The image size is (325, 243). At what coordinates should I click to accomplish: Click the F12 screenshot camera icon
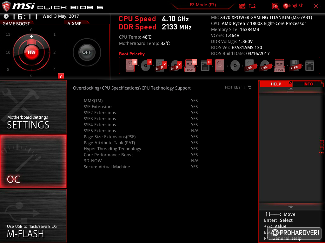pyautogui.click(x=242, y=6)
